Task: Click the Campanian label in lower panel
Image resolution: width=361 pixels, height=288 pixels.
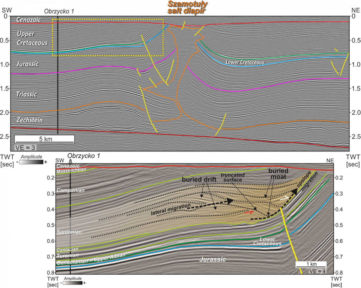Action: (70, 190)
